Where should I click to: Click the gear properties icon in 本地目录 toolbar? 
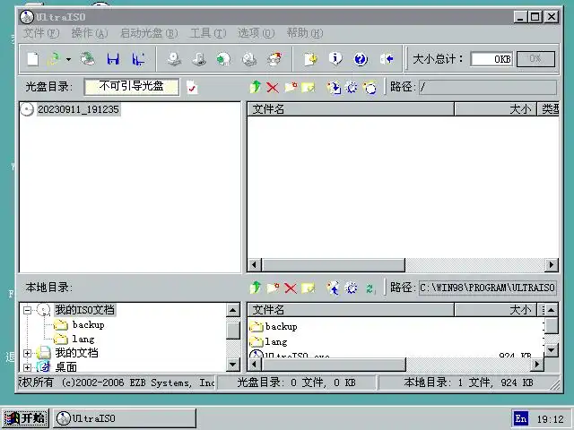click(x=351, y=288)
